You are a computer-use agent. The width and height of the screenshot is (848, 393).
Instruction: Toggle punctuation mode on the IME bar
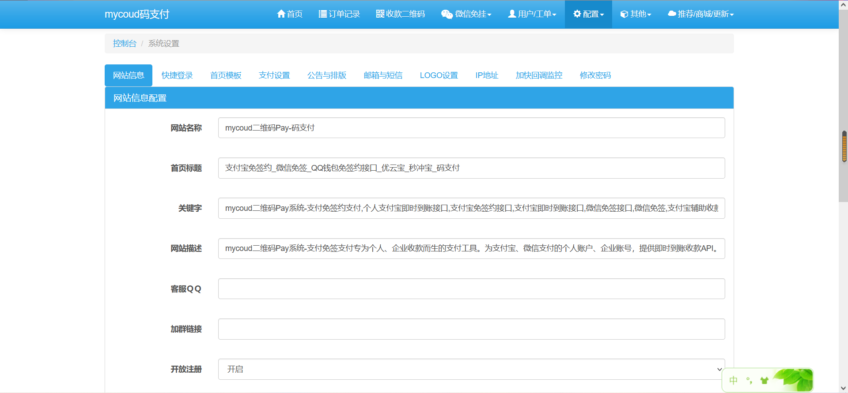click(x=749, y=380)
